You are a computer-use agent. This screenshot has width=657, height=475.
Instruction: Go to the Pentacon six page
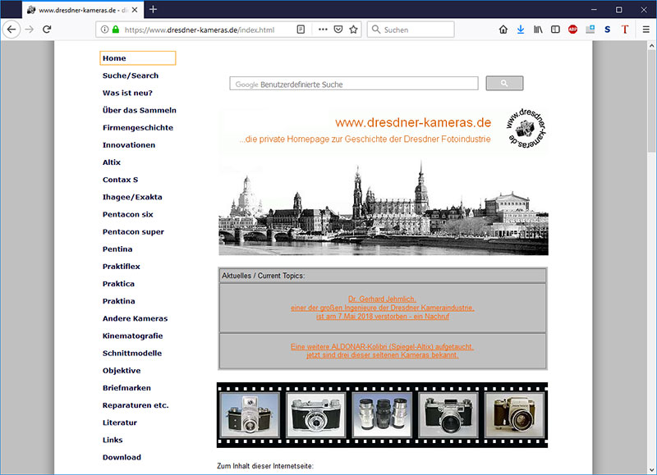[x=128, y=215]
